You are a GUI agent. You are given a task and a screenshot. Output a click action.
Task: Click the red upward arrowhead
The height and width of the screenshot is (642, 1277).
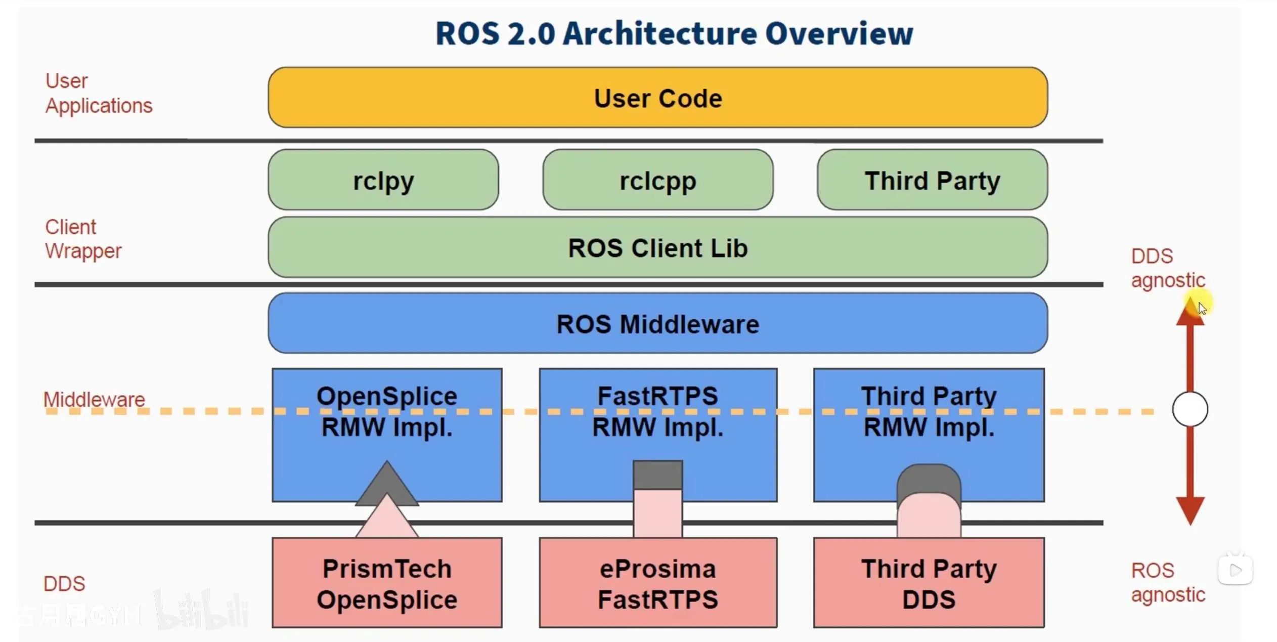(x=1190, y=312)
